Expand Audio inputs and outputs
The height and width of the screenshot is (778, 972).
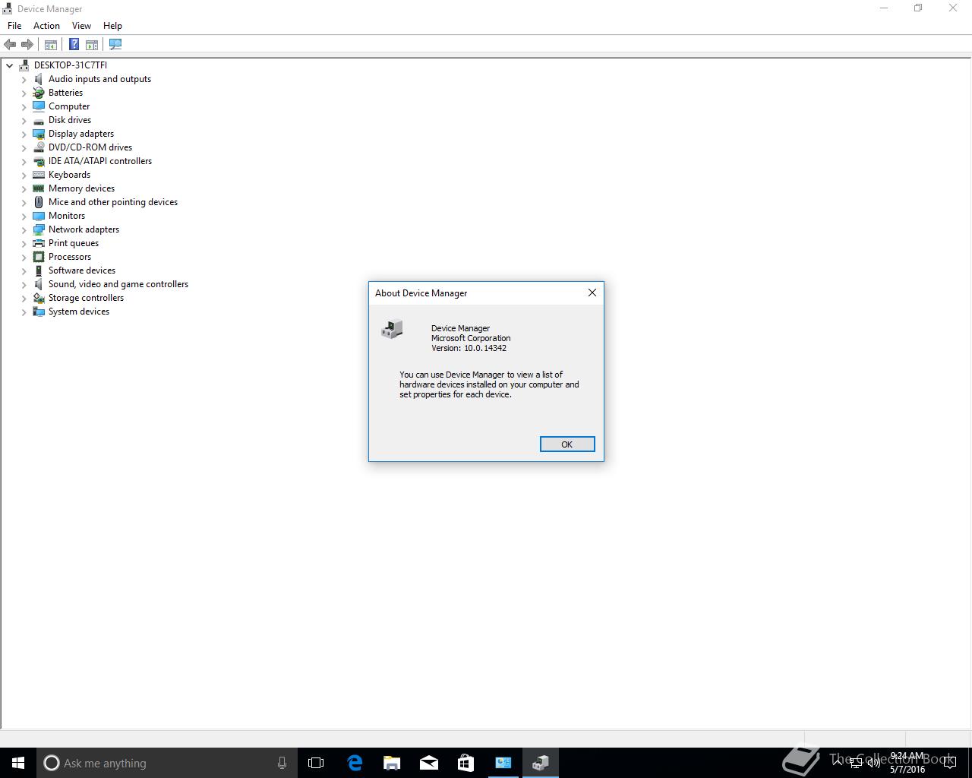pyautogui.click(x=24, y=79)
